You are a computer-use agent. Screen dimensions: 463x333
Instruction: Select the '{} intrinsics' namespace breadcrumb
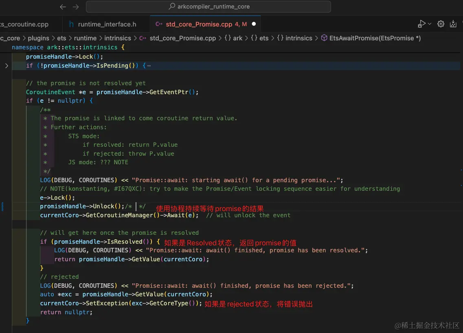click(x=294, y=38)
